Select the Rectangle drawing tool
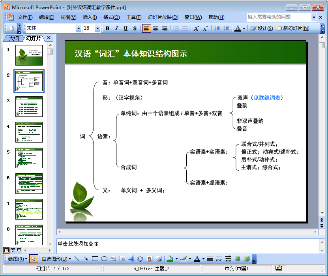328x276 pixels. click(95, 259)
